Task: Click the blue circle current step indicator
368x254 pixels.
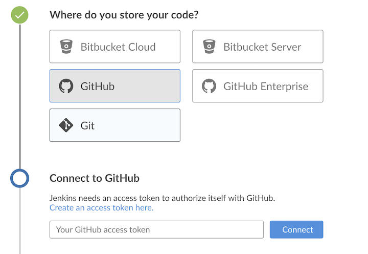Action: [19, 178]
